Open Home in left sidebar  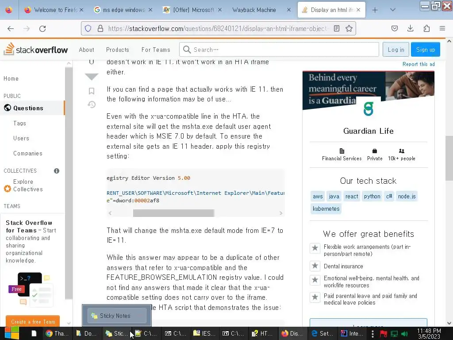point(11,79)
